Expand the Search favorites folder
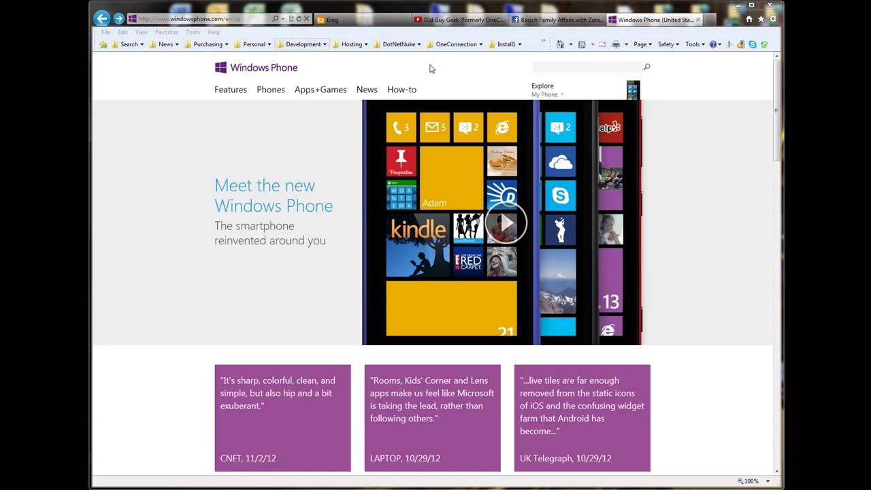This screenshot has height=490, width=871. tap(127, 44)
